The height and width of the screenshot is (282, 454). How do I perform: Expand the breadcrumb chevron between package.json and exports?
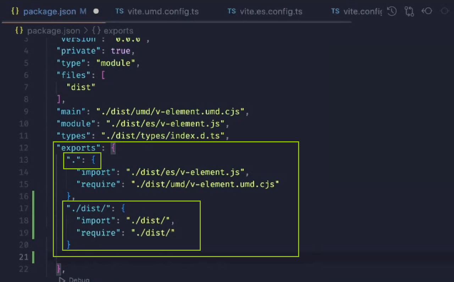86,31
